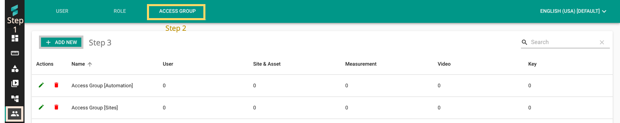
Task: Open the measurement ruler icon in the sidebar
Action: click(x=15, y=53)
